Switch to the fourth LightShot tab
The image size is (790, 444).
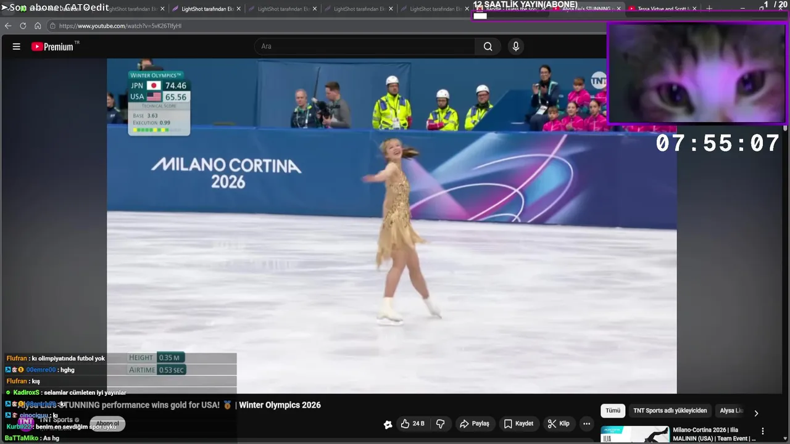pyautogui.click(x=358, y=9)
